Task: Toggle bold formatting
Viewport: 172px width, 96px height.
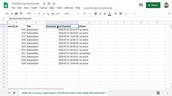Action: (x=96, y=14)
